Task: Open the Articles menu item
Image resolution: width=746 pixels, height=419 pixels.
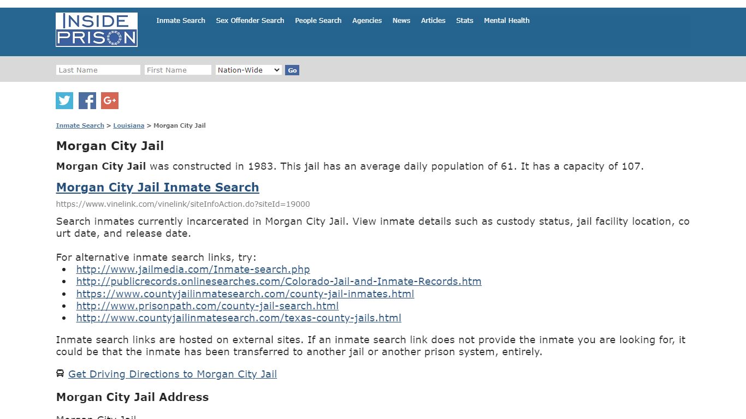Action: pos(433,20)
